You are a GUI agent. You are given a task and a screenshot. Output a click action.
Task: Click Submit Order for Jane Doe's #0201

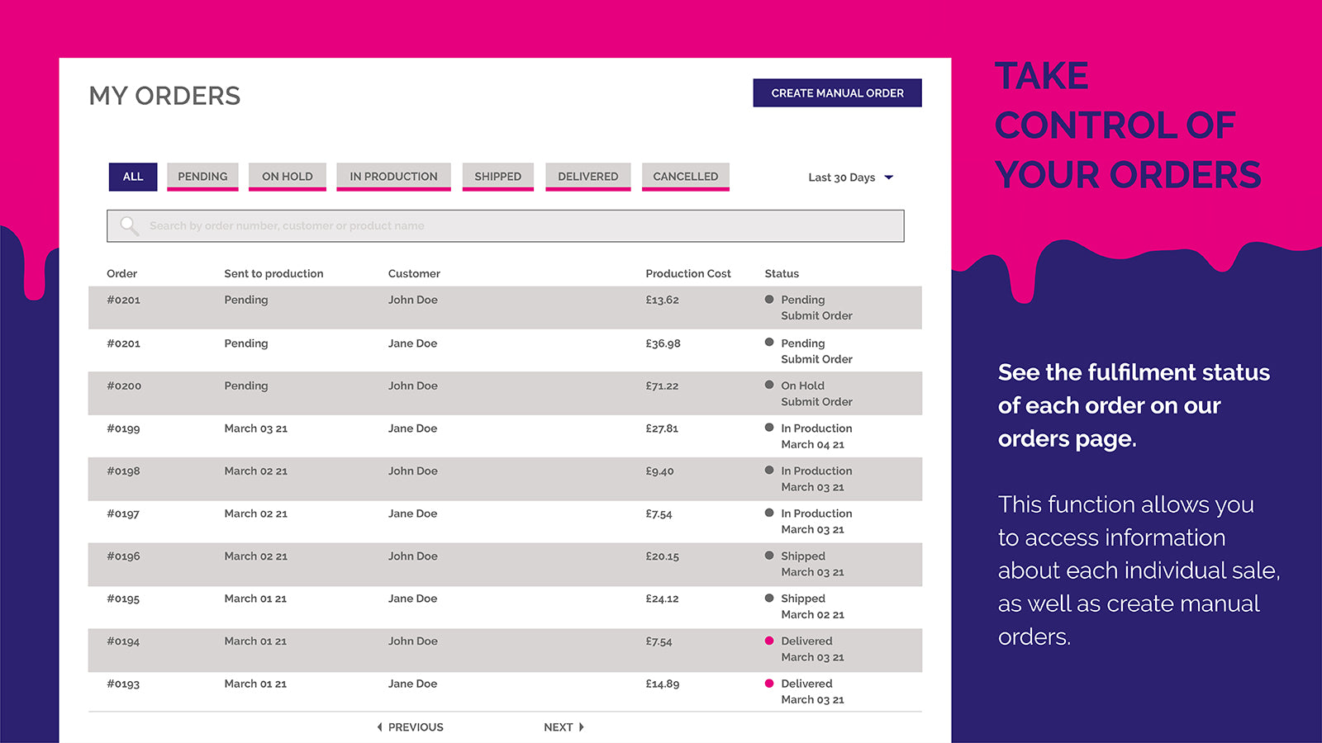coord(816,359)
